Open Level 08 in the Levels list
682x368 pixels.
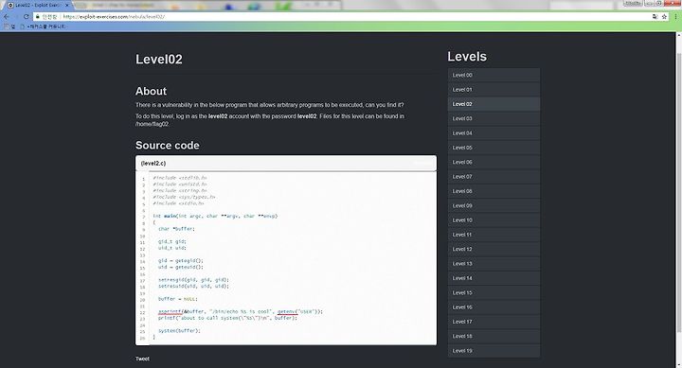494,191
